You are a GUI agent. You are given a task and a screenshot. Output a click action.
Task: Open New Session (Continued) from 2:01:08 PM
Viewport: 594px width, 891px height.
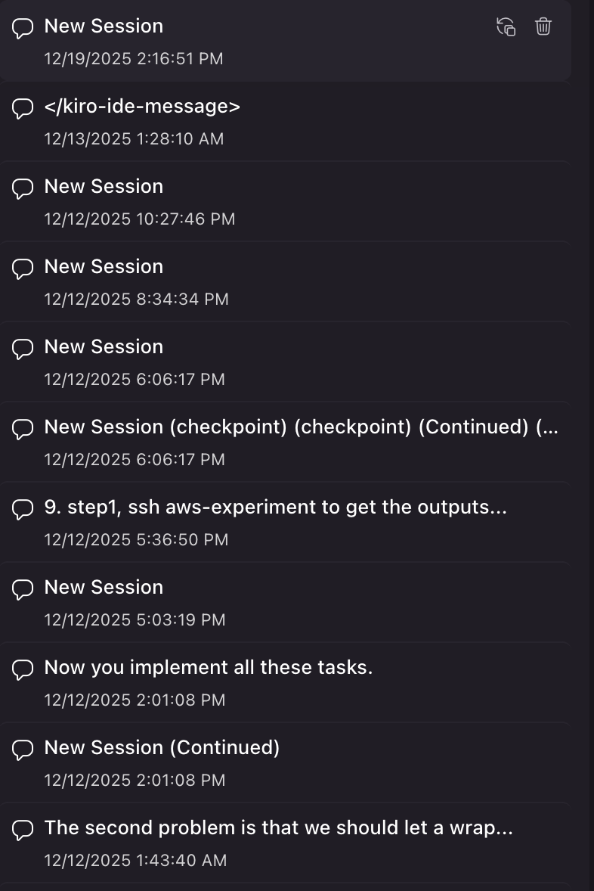pos(162,747)
